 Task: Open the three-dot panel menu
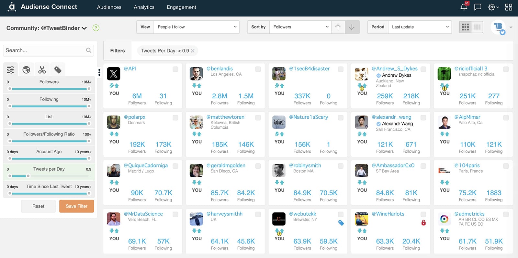point(99,72)
